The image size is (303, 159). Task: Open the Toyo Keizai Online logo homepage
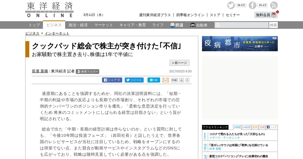(49, 10)
